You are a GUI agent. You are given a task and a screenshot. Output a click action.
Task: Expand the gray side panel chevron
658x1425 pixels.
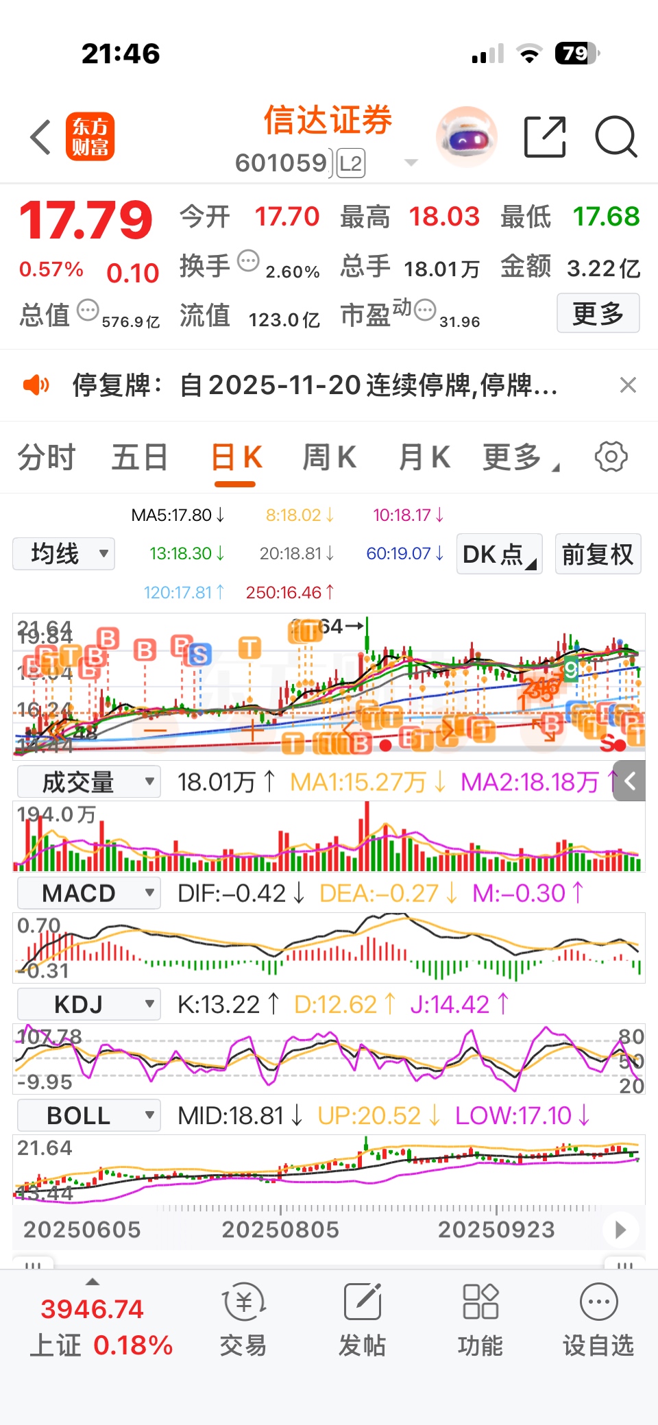click(629, 781)
